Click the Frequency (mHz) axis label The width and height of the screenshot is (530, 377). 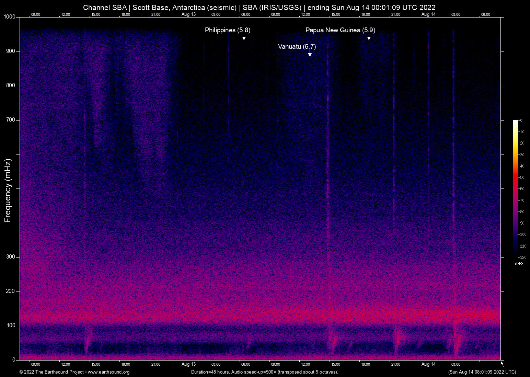click(x=8, y=191)
